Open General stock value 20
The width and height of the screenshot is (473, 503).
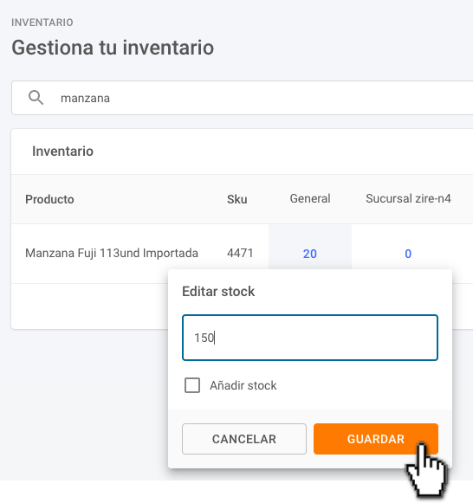coord(309,254)
